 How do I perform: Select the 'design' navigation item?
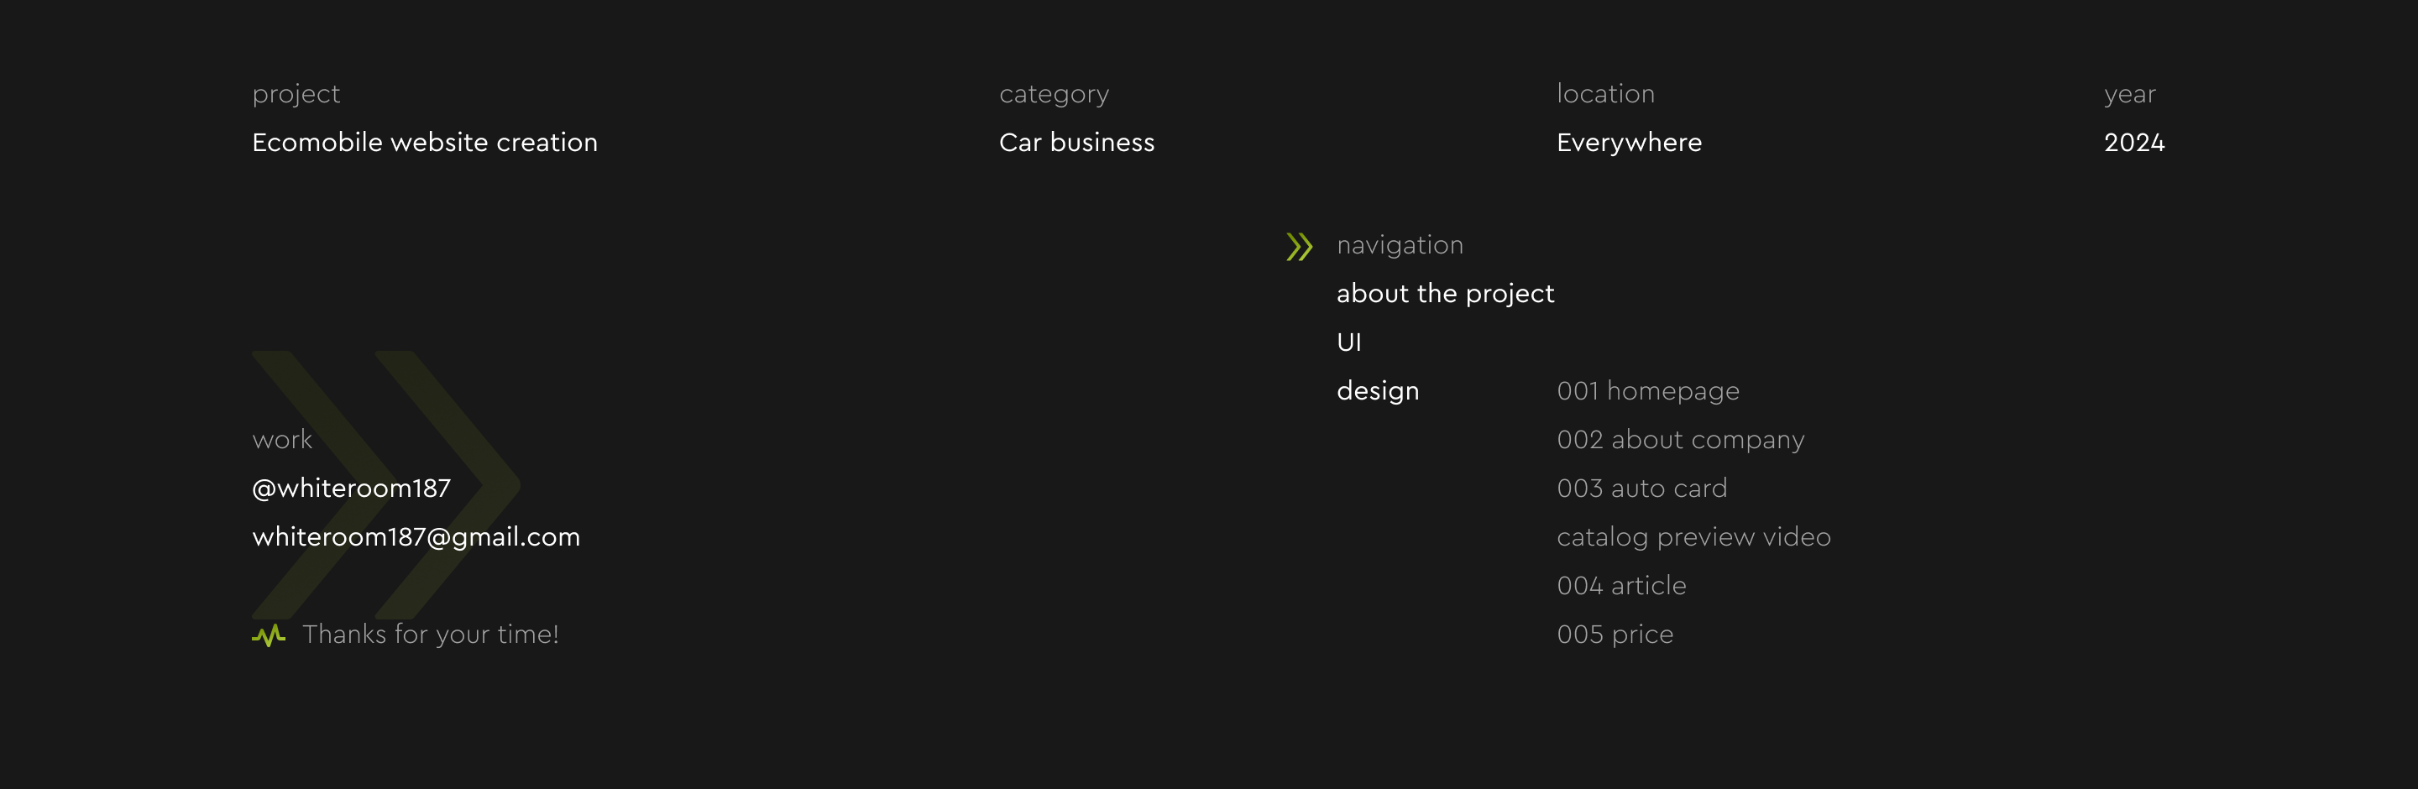(x=1377, y=391)
